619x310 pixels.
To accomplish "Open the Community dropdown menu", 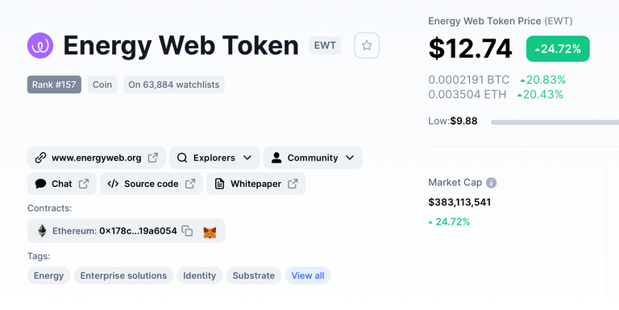I will click(x=313, y=158).
